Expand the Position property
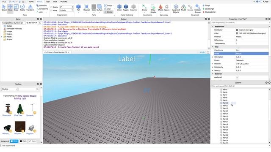 click(213, 64)
